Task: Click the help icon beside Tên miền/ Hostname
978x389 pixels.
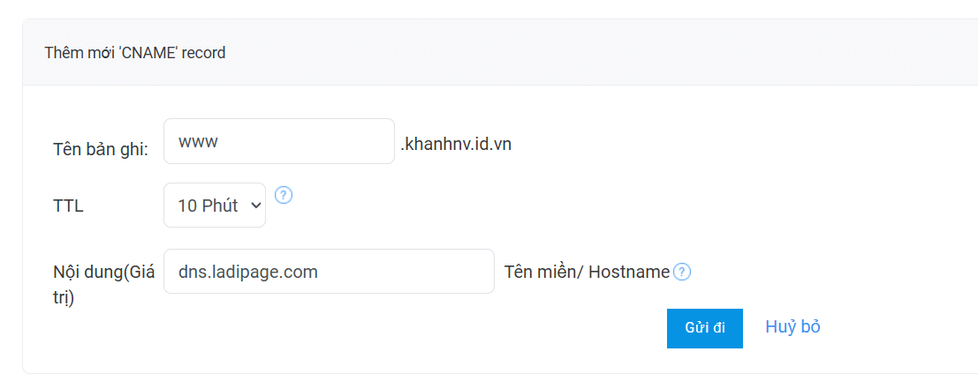Action: pos(682,273)
